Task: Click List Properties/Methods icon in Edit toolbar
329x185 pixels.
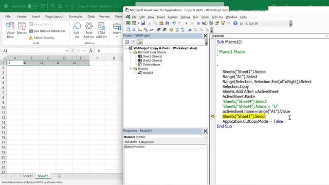Action: point(128,30)
